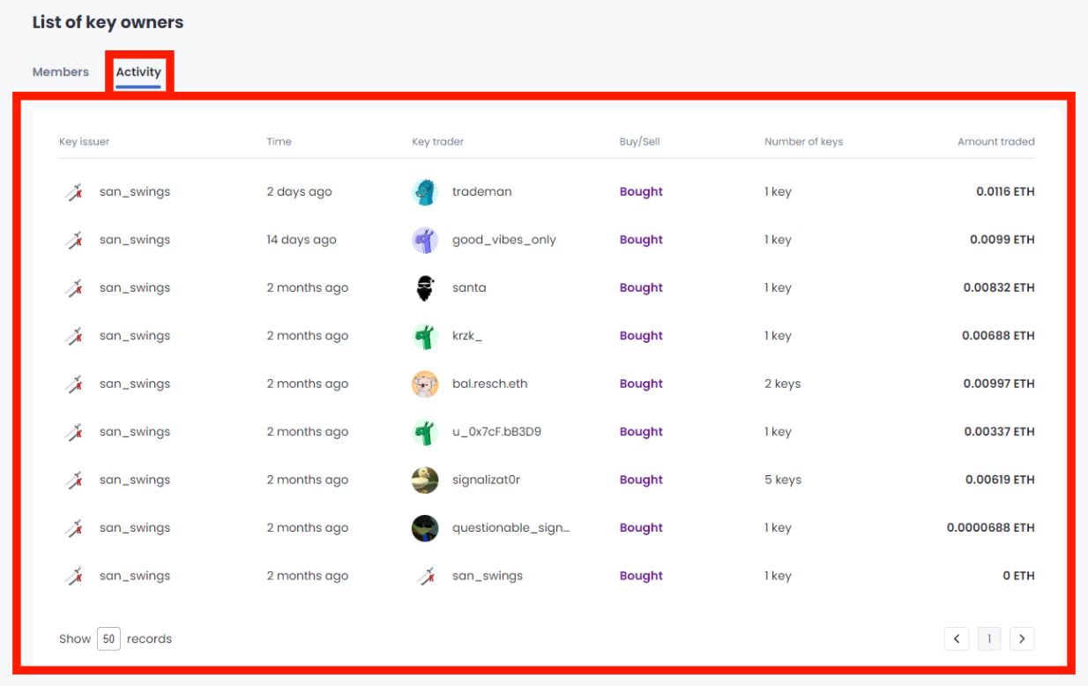Click krzk_'s green avatar

click(425, 336)
